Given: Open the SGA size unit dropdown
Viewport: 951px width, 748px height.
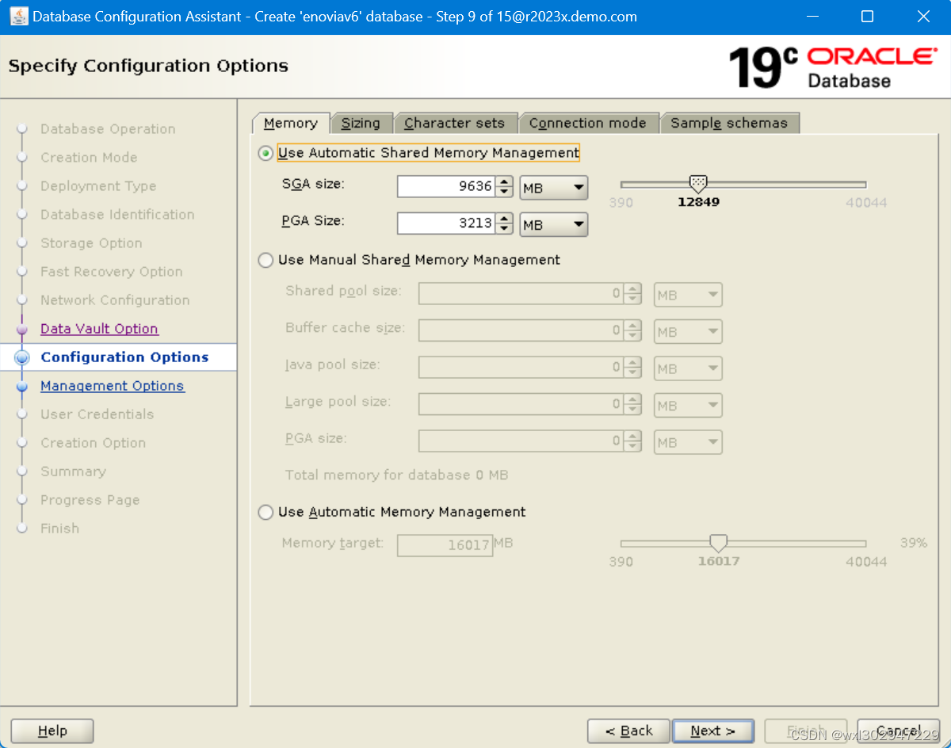Looking at the screenshot, I should (x=554, y=189).
